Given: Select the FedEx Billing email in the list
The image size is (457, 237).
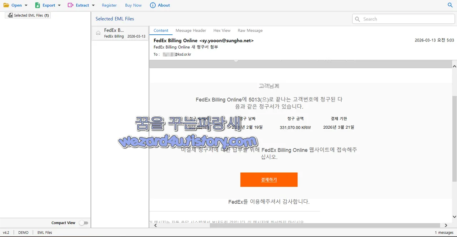Looking at the screenshot, I should point(120,33).
